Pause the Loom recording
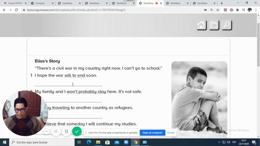The width and height of the screenshot is (260, 146). [66, 131]
